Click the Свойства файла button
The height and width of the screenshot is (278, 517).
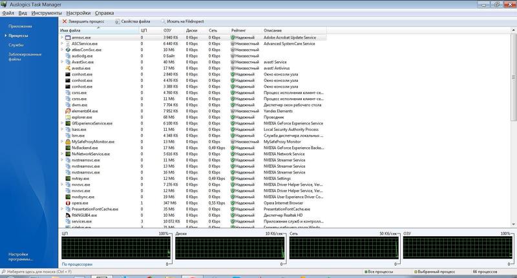click(132, 21)
